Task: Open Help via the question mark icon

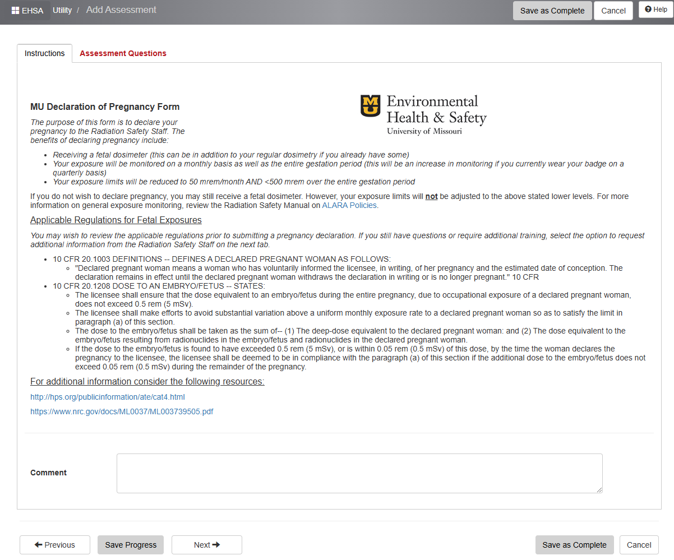Action: click(648, 10)
